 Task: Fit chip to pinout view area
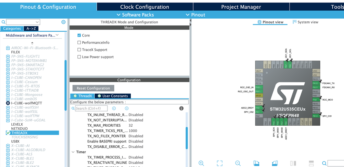pyautogui.click(x=220, y=163)
